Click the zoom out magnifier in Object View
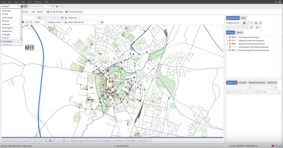 tap(239, 92)
